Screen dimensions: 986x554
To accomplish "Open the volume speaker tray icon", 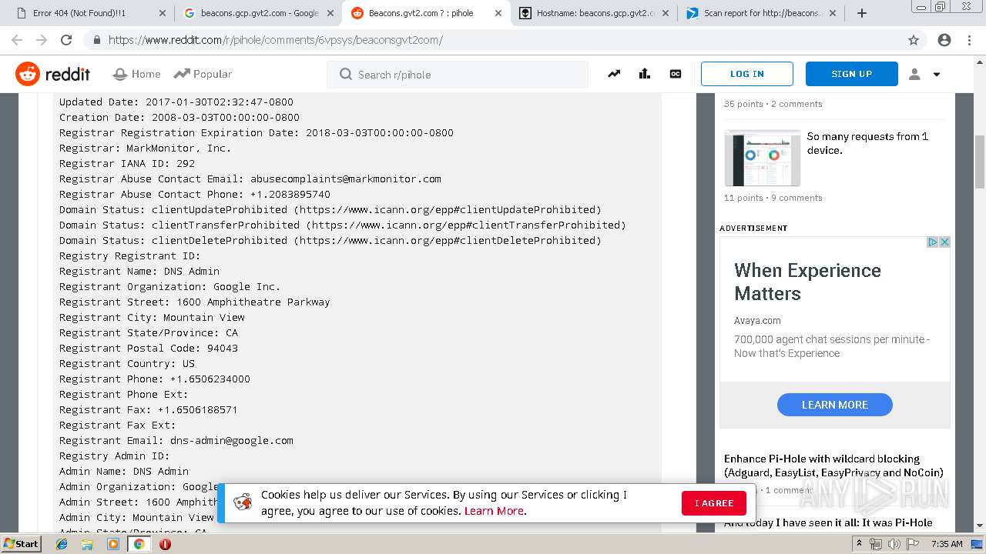I will pos(894,544).
